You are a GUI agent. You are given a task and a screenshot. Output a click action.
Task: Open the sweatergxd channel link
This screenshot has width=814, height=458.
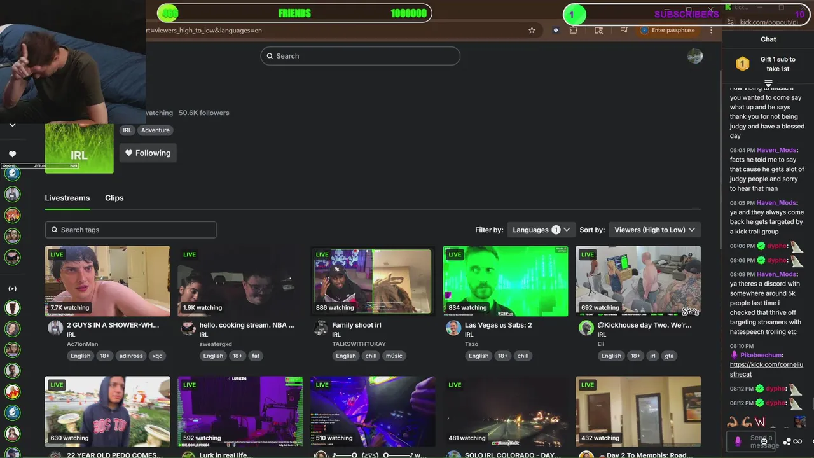[216, 344]
